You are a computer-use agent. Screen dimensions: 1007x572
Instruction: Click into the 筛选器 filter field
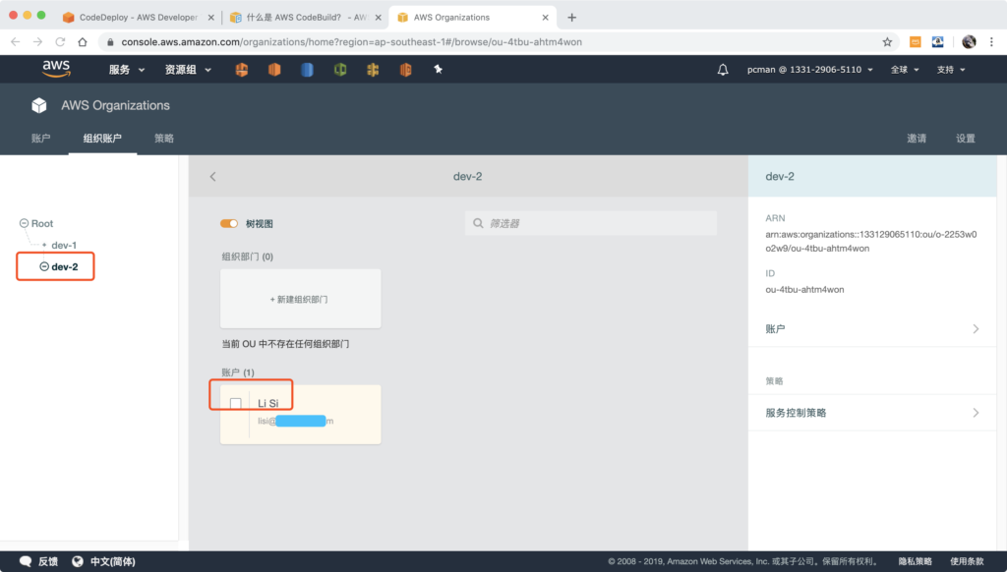(x=590, y=223)
